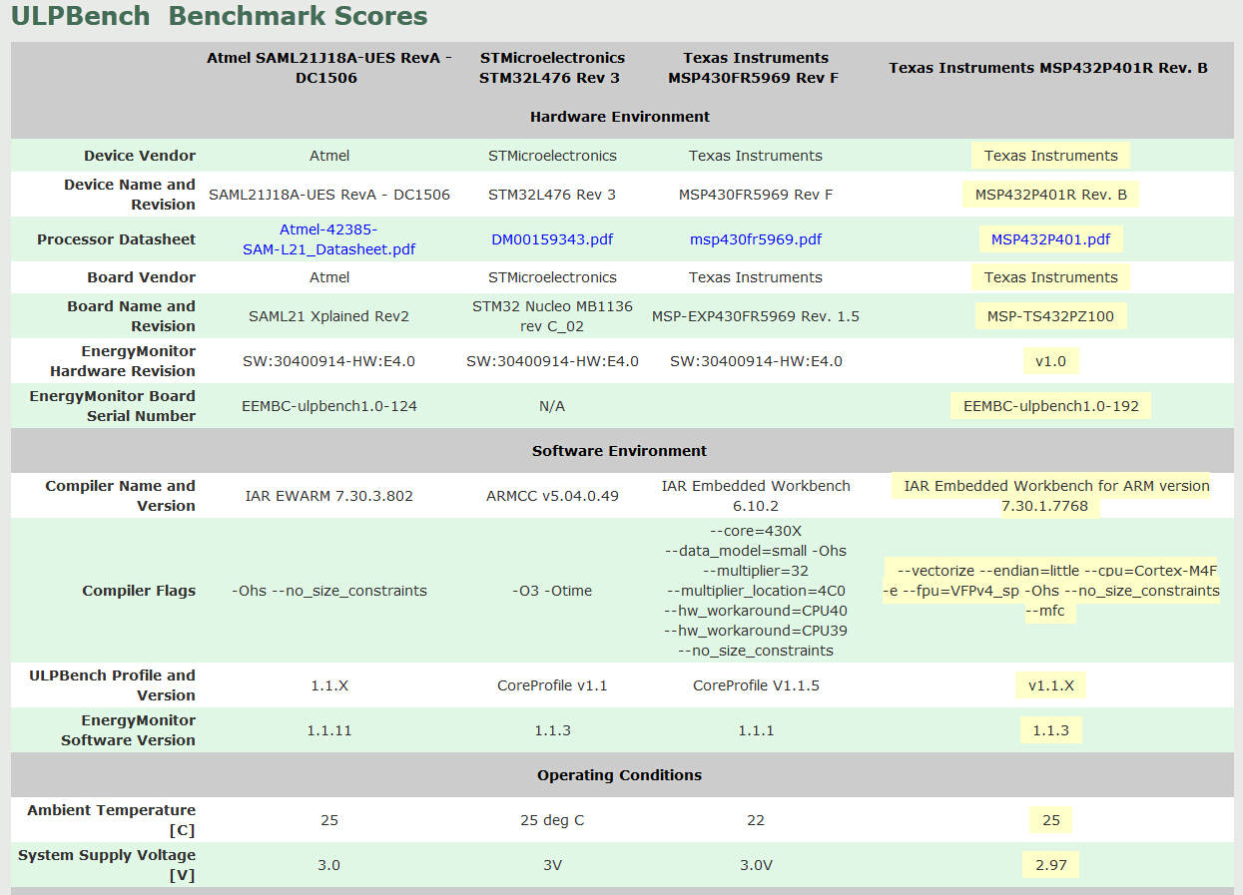Click the Board Name and Revision row label
The image size is (1243, 895).
click(132, 316)
